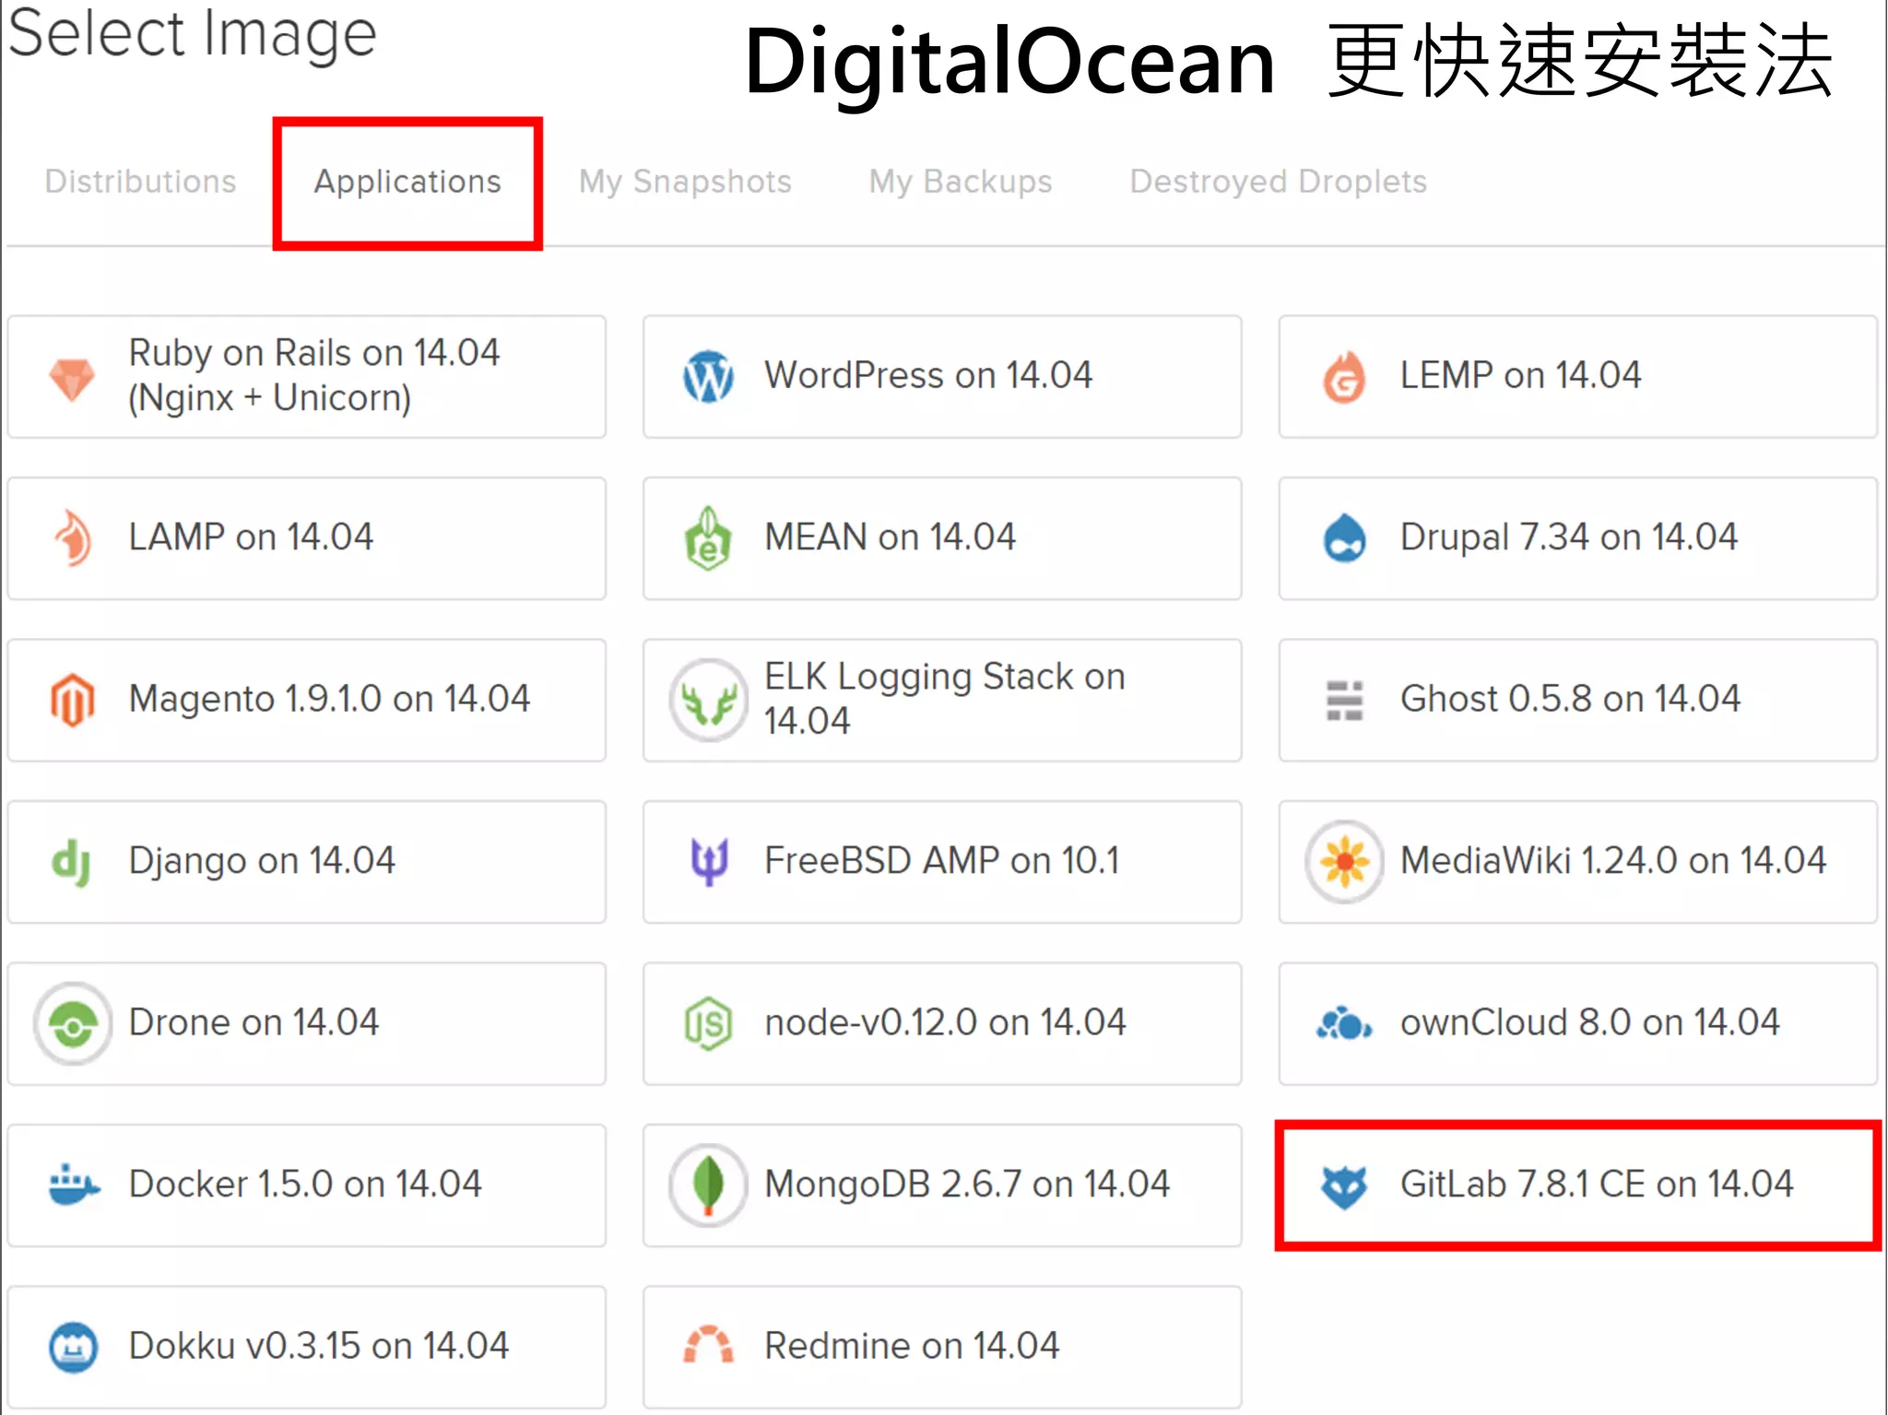Select GitLab 7.8.1 CE on 14.04
Screen dimensions: 1888x1415
tap(1577, 1185)
